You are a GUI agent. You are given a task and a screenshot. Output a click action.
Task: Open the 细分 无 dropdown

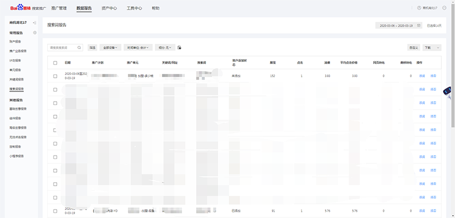pyautogui.click(x=165, y=48)
